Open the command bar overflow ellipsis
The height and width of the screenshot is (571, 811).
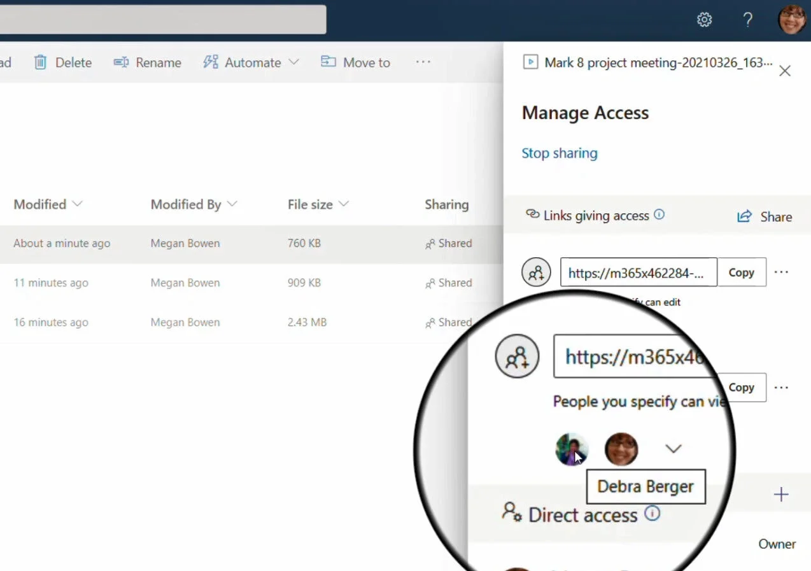[423, 62]
